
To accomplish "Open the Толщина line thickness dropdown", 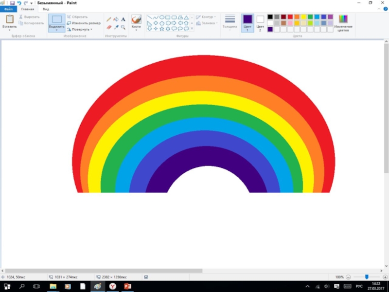I will coord(230,23).
